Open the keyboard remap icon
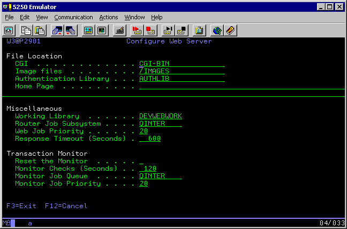The width and height of the screenshot is (347, 229). [119, 30]
